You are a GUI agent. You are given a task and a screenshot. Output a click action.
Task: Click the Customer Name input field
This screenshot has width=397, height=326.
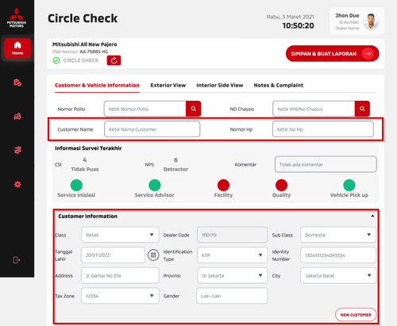(x=152, y=129)
